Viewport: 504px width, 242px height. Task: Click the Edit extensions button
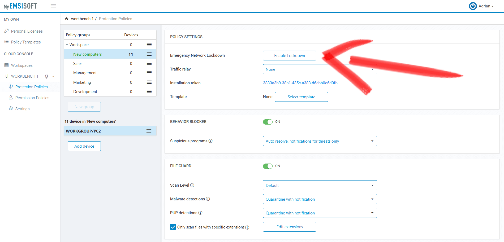(290, 227)
